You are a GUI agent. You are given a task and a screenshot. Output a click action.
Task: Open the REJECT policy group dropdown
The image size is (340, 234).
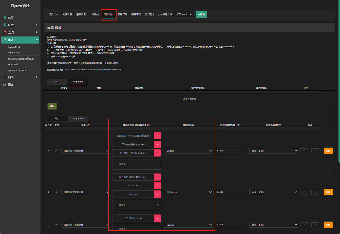(x=188, y=225)
